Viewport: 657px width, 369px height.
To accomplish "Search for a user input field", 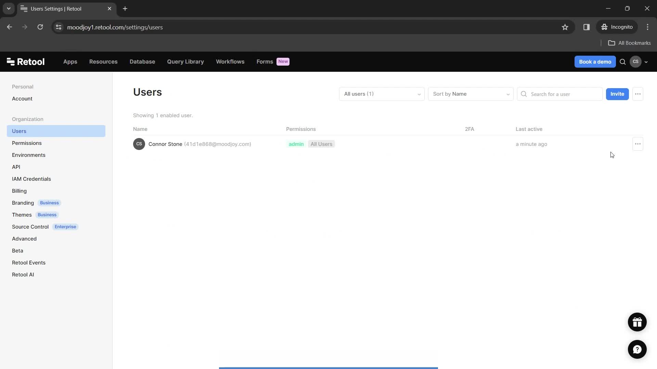I will [564, 94].
